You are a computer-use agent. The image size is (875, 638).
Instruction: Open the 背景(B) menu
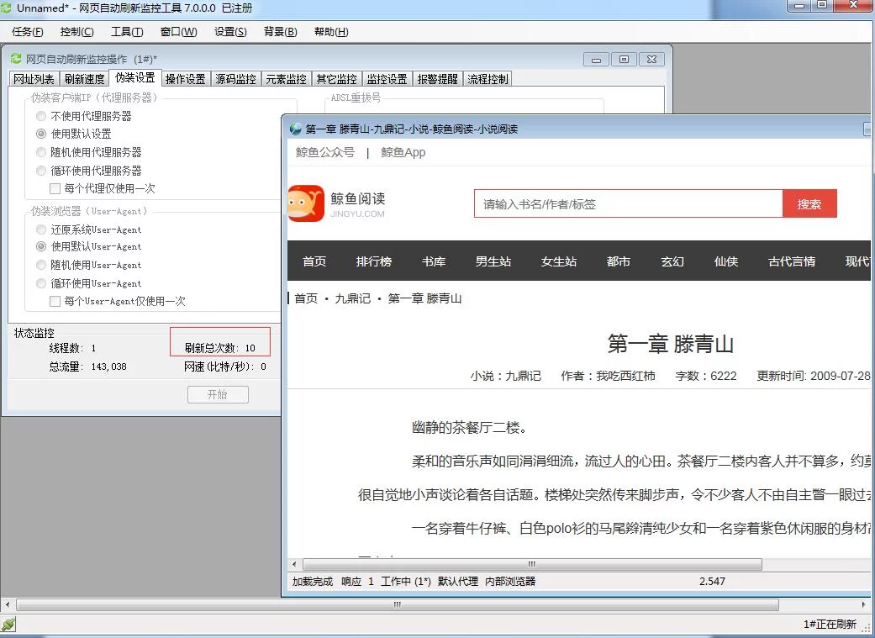point(280,32)
